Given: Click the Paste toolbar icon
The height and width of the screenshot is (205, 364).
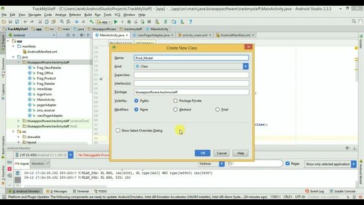Looking at the screenshot, I should tap(53, 22).
